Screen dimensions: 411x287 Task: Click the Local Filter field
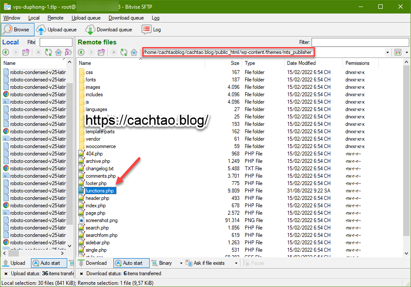56,42
